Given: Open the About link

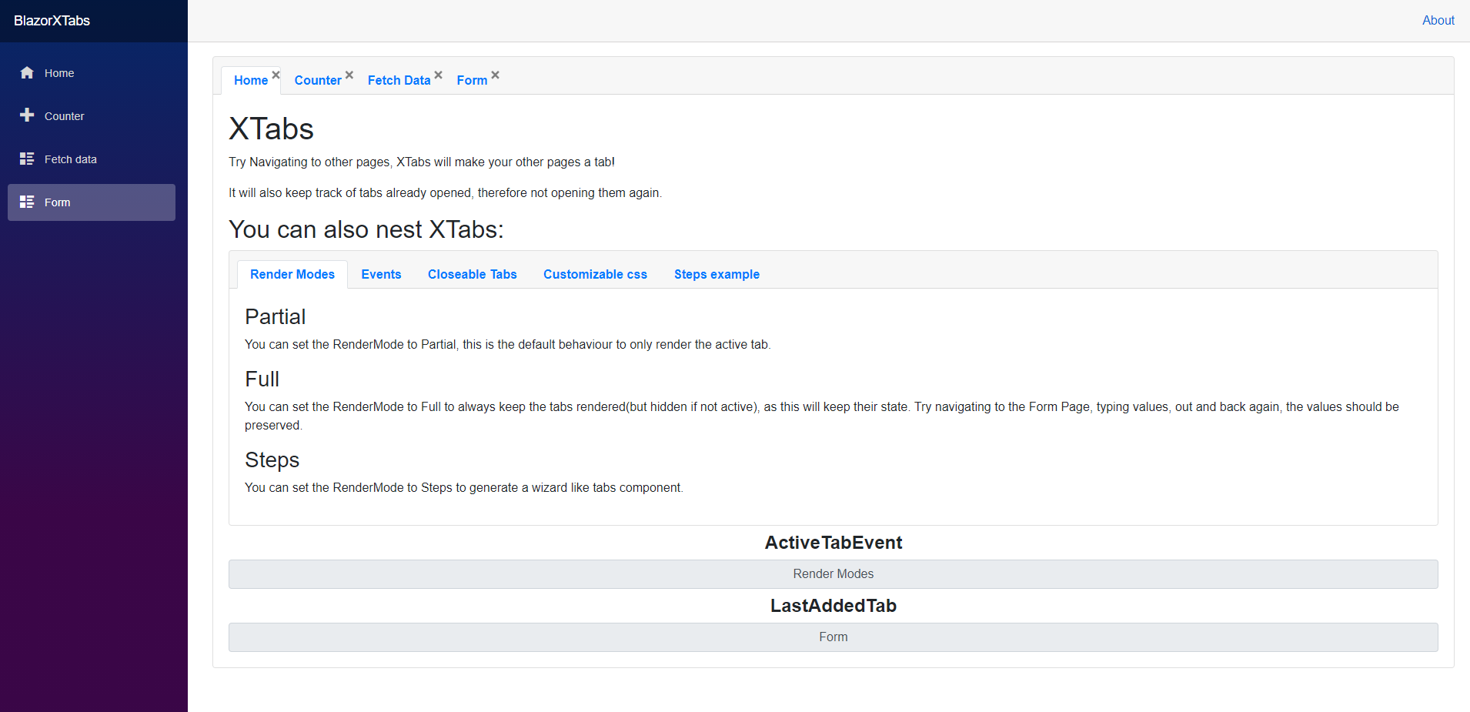Looking at the screenshot, I should pyautogui.click(x=1438, y=21).
